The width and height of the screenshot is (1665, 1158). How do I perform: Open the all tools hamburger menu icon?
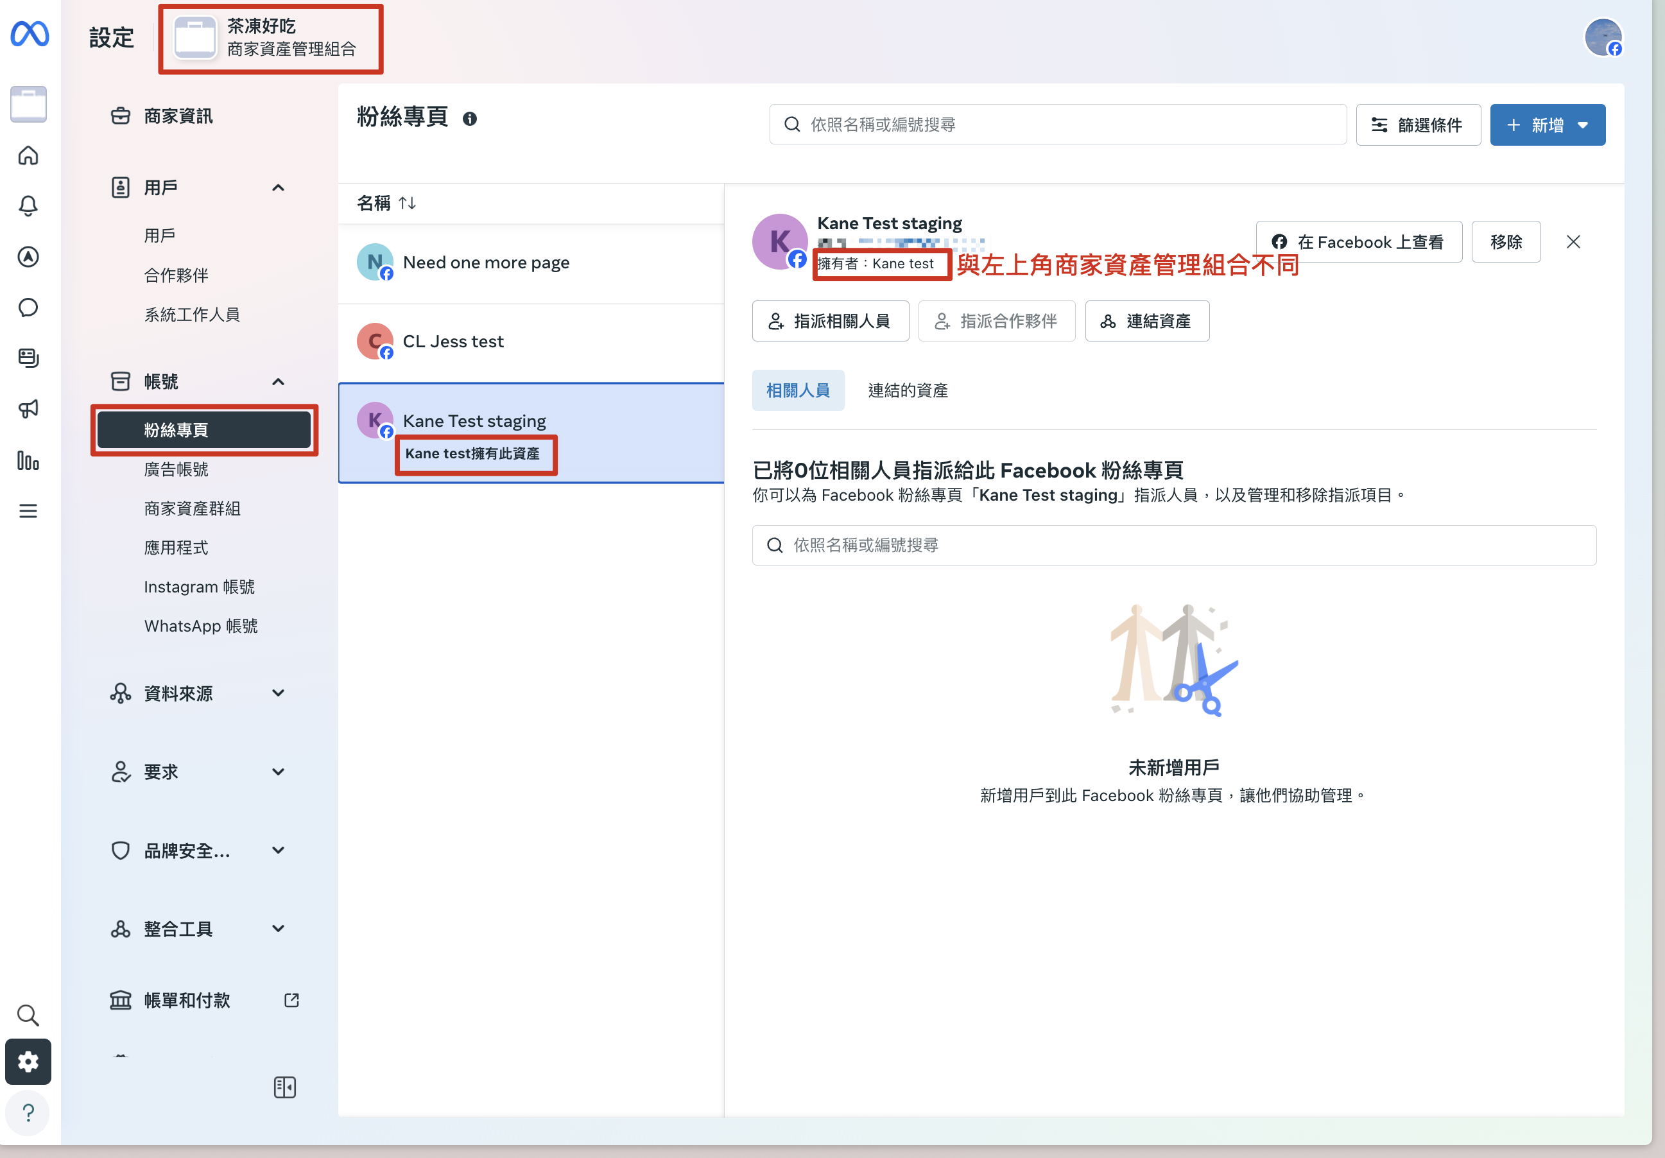click(x=28, y=511)
